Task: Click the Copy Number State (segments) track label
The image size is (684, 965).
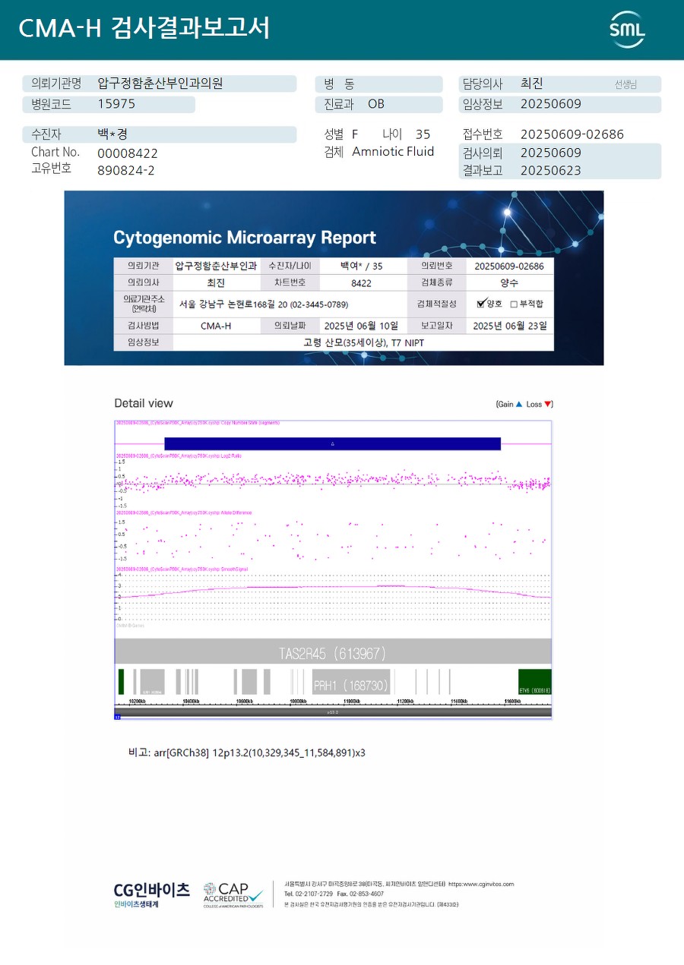Action: pyautogui.click(x=197, y=423)
